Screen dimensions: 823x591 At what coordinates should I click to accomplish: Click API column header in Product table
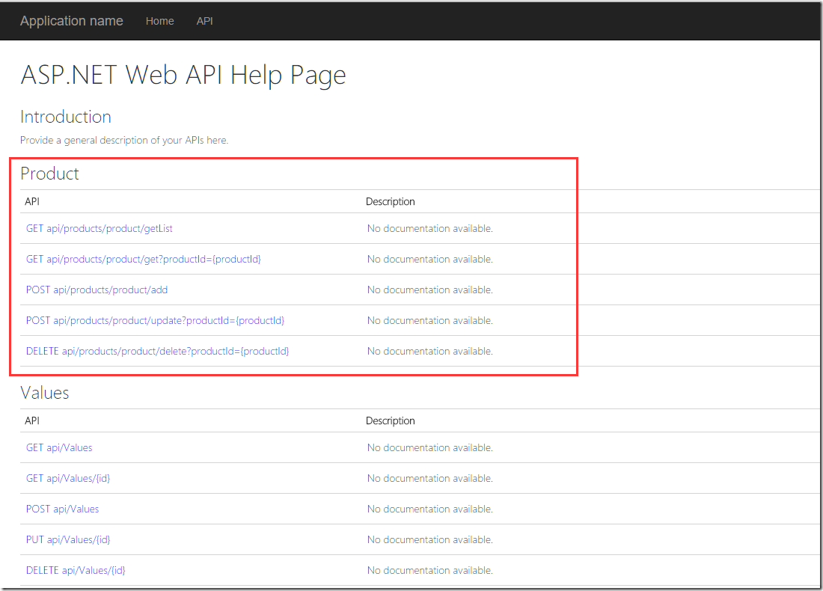[32, 201]
